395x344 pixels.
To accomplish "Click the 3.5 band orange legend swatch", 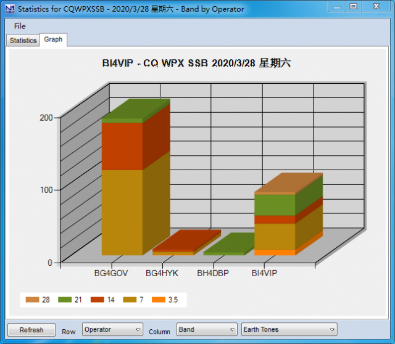I will click(159, 300).
